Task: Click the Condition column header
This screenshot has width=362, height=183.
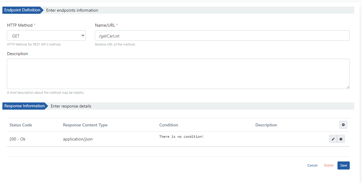Action: click(168, 125)
